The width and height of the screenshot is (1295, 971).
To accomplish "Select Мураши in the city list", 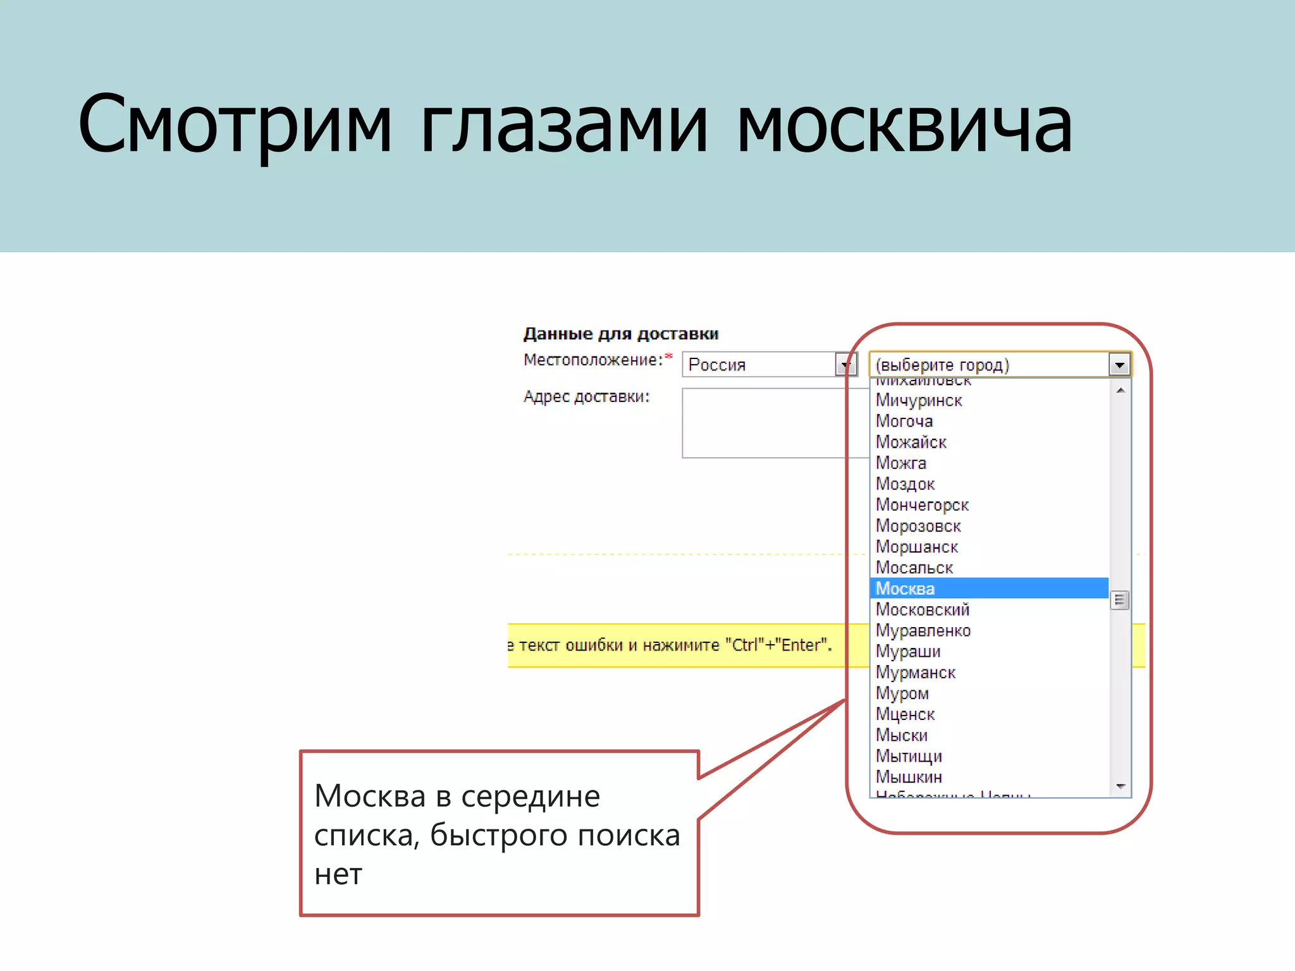I will [990, 651].
